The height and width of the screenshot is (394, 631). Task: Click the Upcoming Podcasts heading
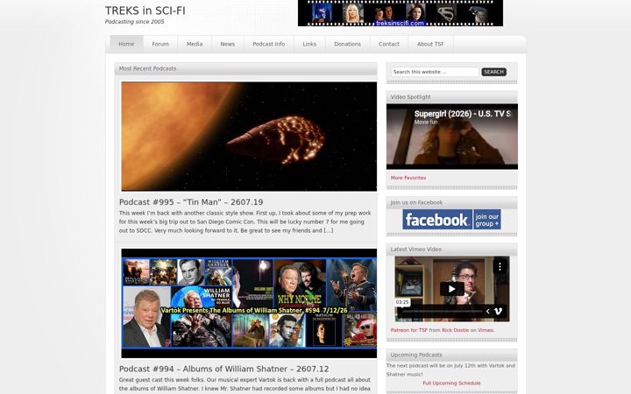(416, 355)
